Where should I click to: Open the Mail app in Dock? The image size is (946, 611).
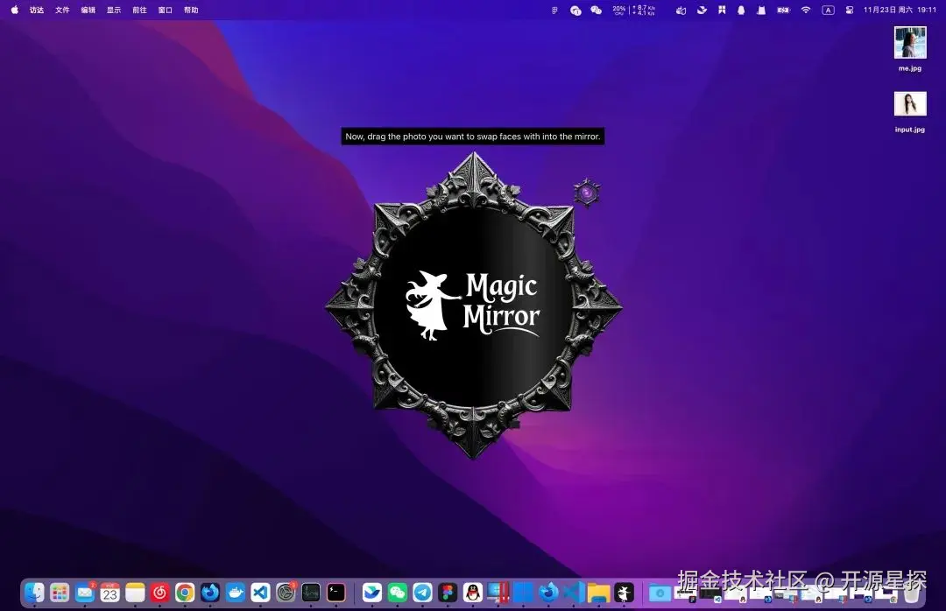point(84,593)
